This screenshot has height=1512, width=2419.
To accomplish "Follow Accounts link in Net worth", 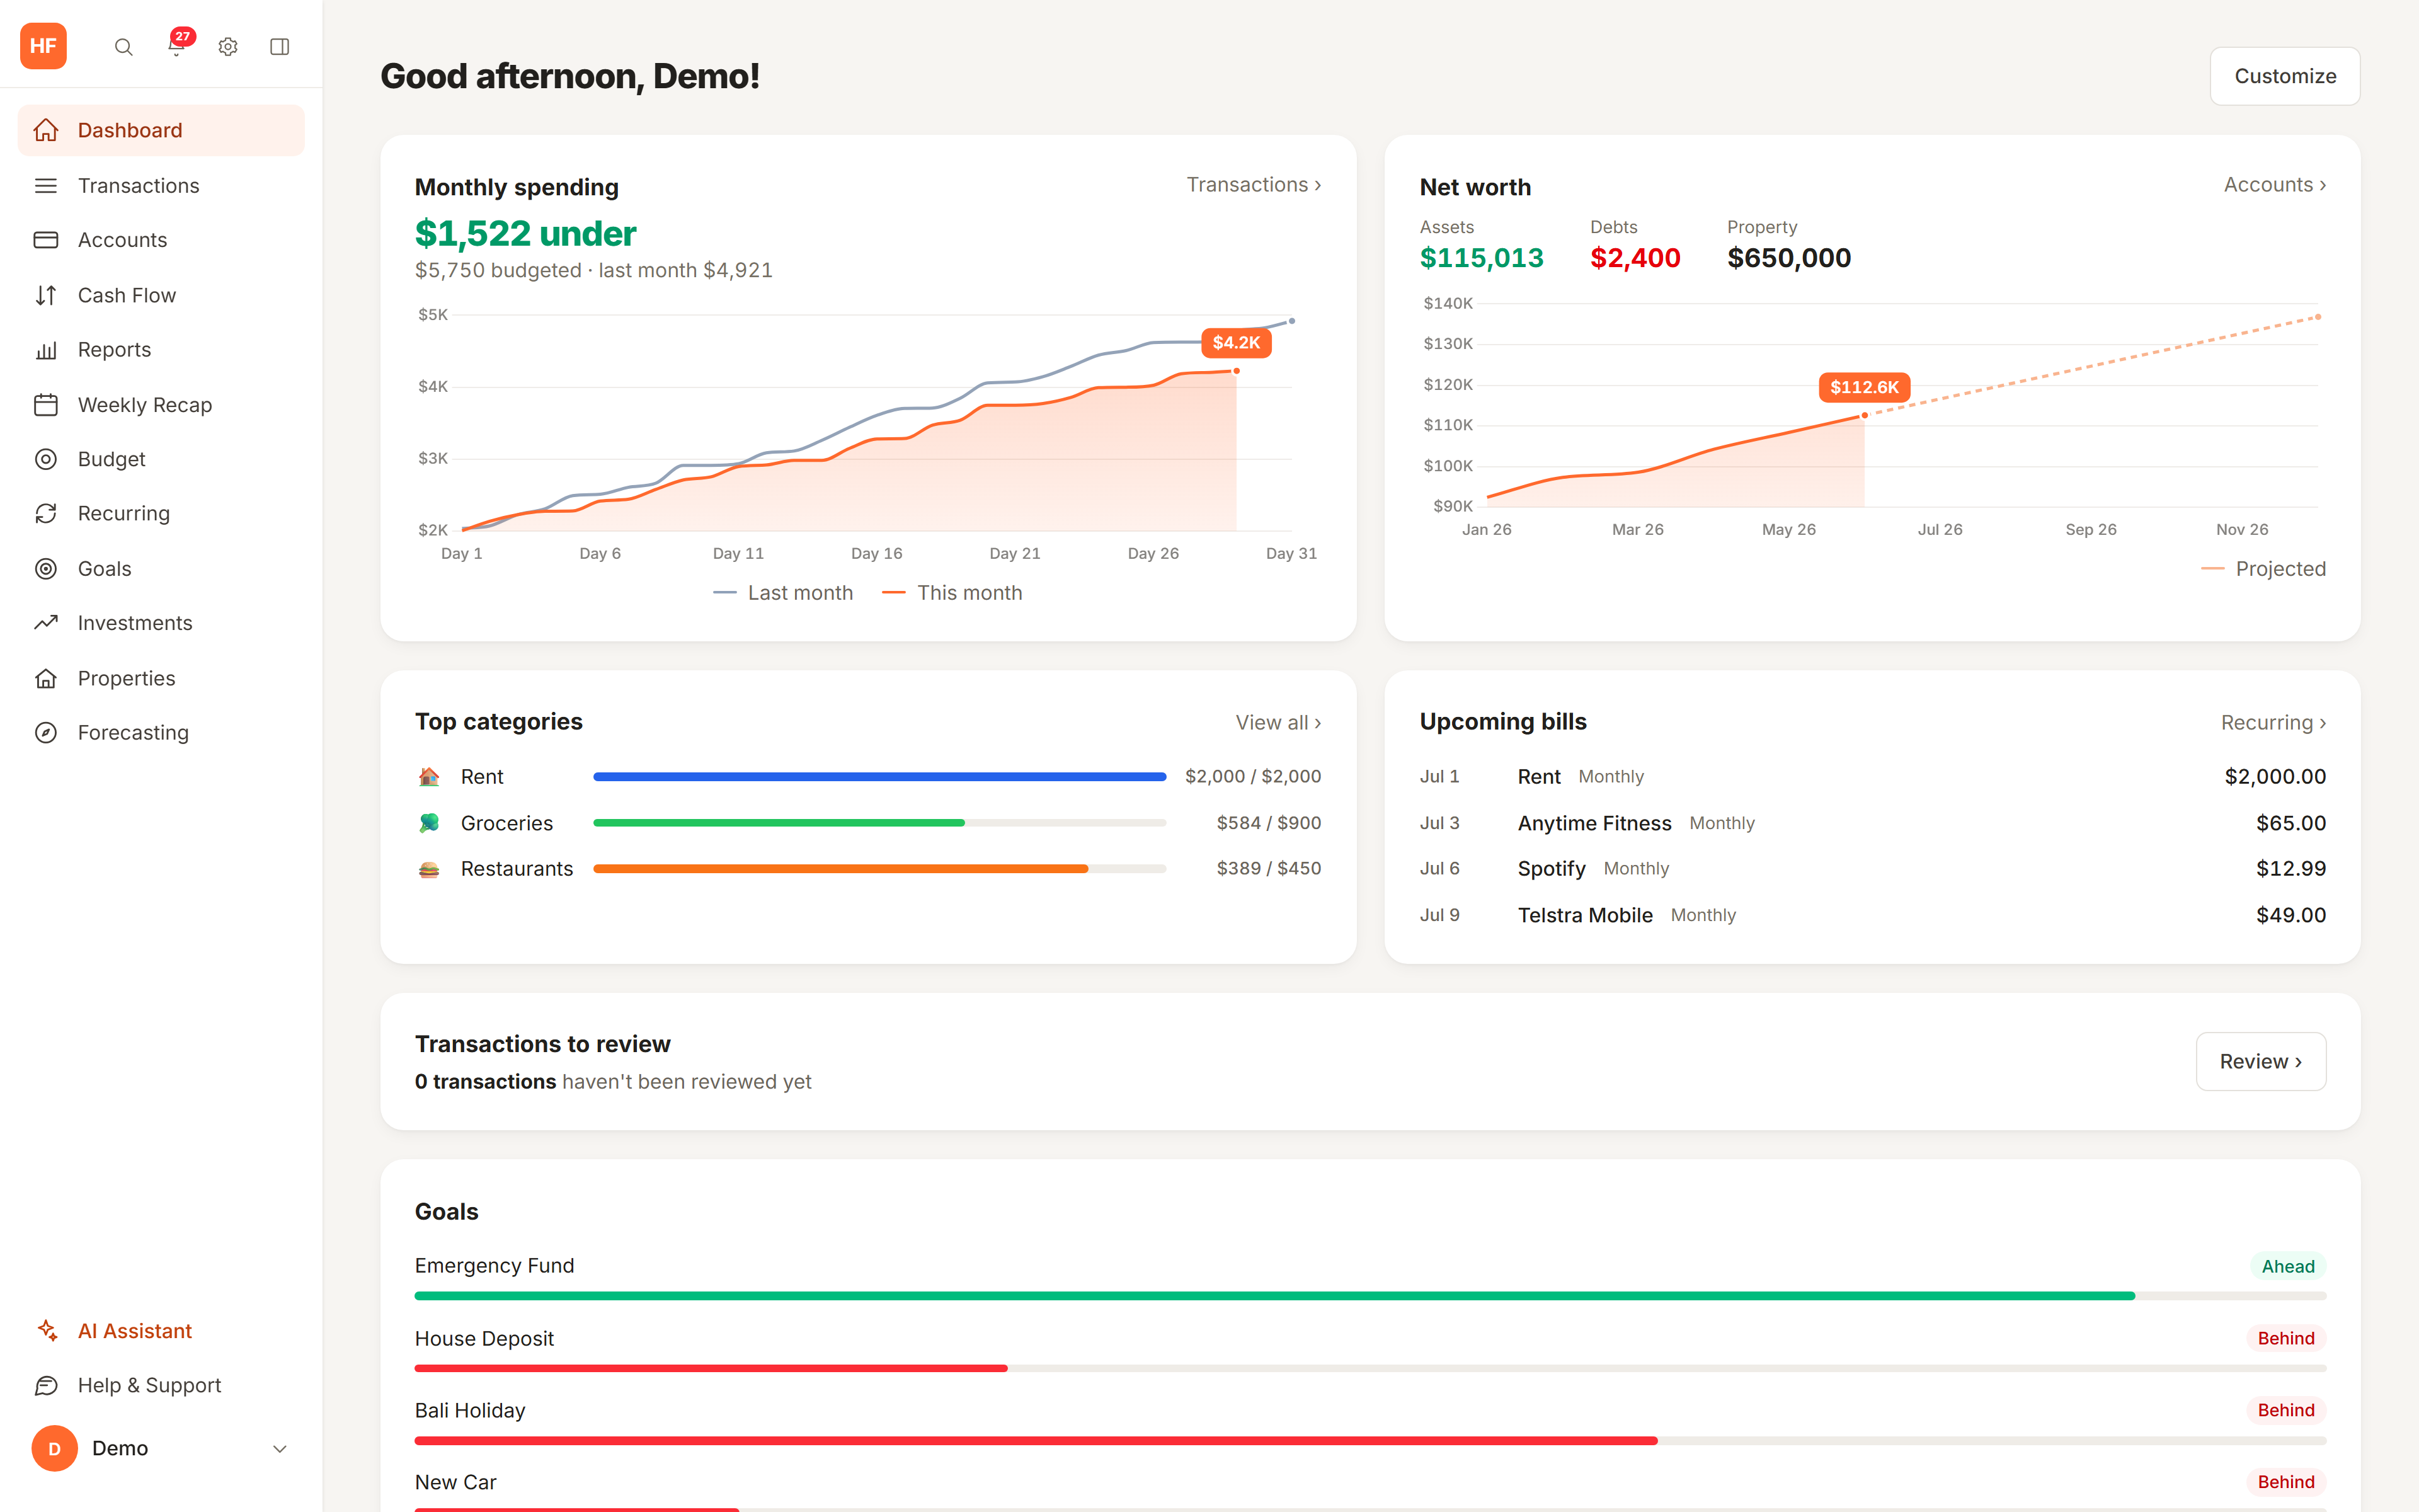I will pos(2274,185).
